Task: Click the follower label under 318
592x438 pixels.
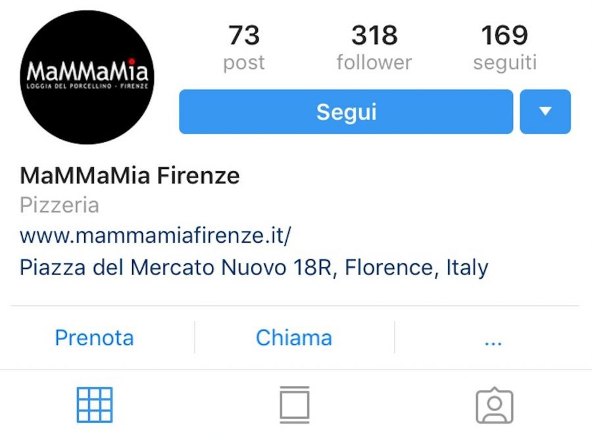Action: tap(374, 62)
